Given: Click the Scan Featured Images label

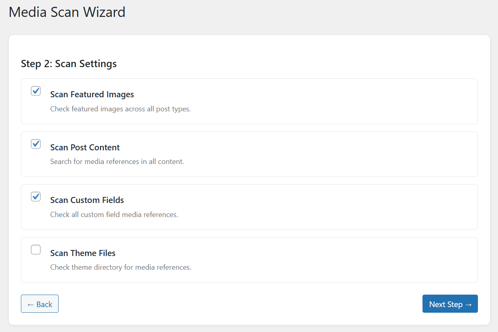Looking at the screenshot, I should coord(92,94).
